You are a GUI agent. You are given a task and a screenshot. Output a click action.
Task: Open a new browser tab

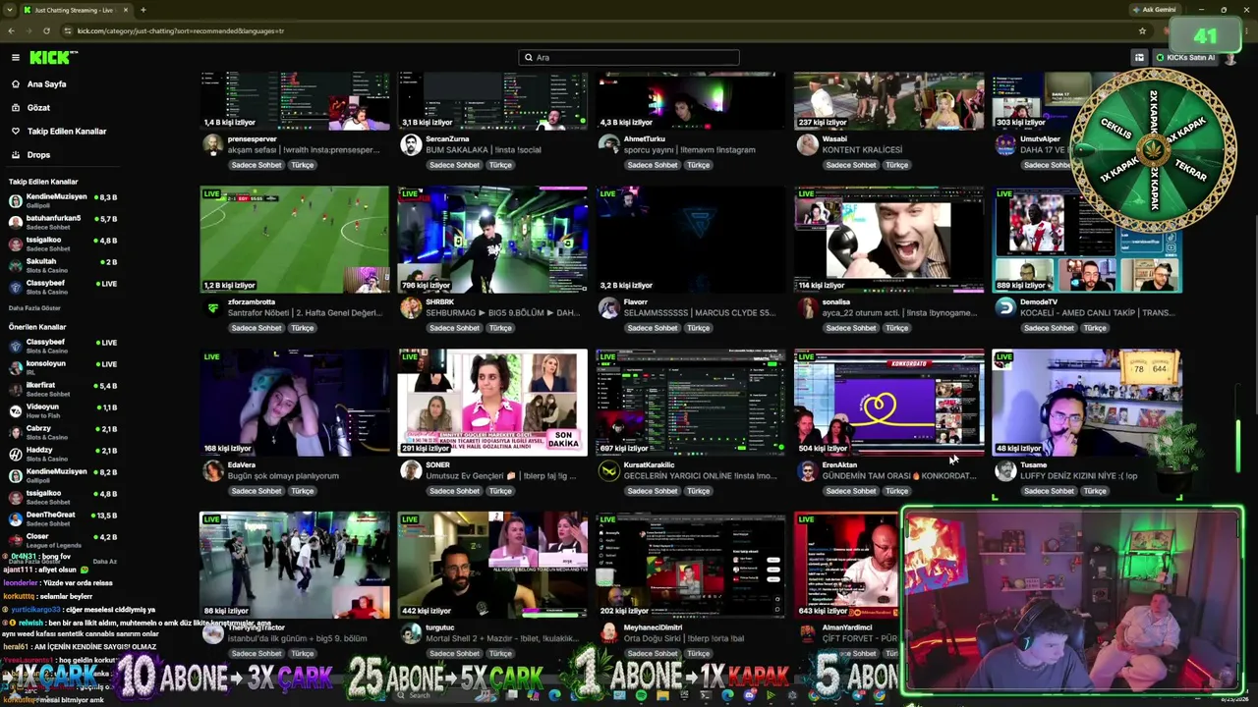pyautogui.click(x=143, y=10)
